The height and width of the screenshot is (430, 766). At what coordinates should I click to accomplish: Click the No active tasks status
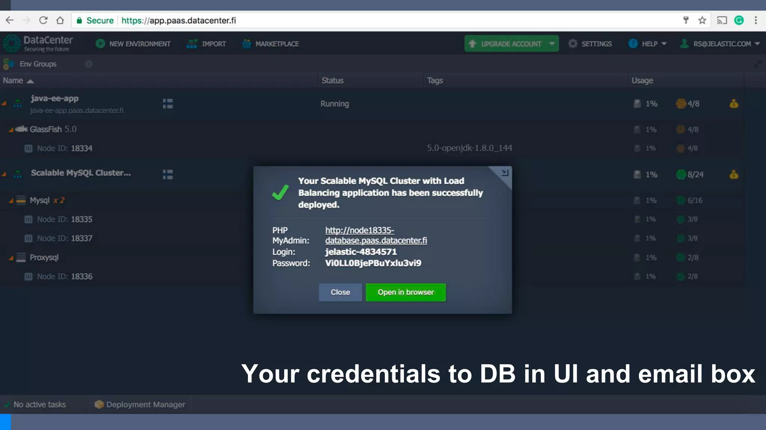click(x=35, y=405)
